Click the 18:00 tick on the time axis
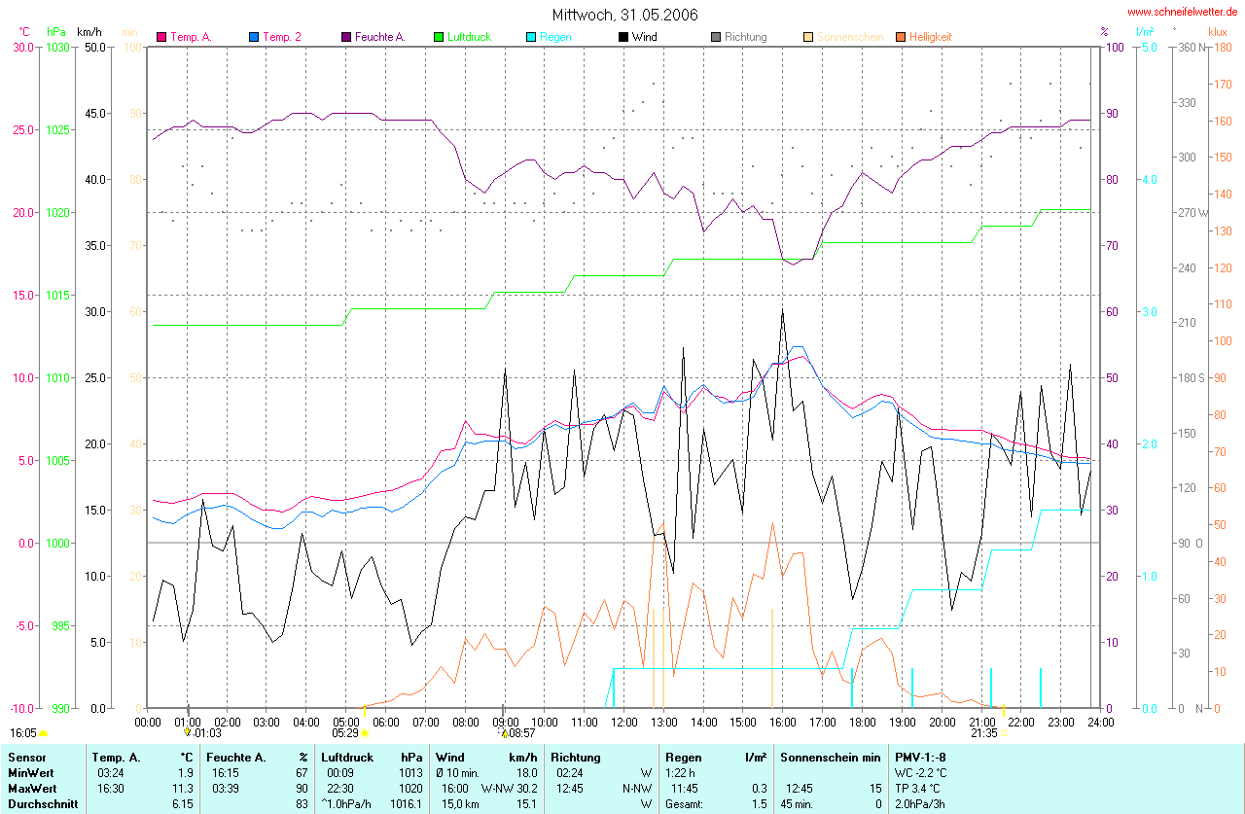Viewport: 1245px width, 814px height. pyautogui.click(x=862, y=722)
